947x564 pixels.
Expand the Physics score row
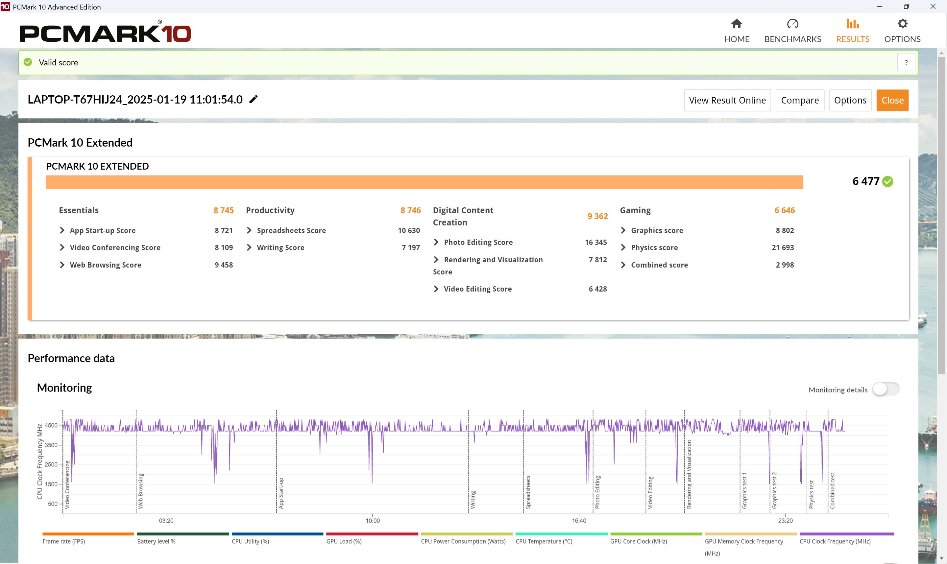tap(623, 248)
